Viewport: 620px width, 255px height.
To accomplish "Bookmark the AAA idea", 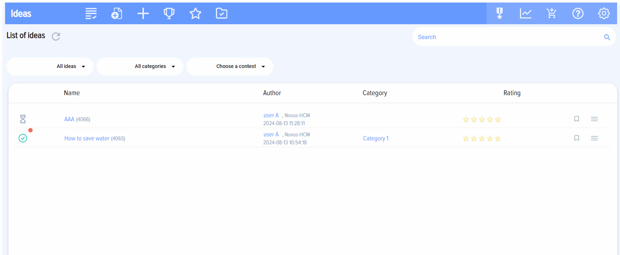I will coord(576,119).
